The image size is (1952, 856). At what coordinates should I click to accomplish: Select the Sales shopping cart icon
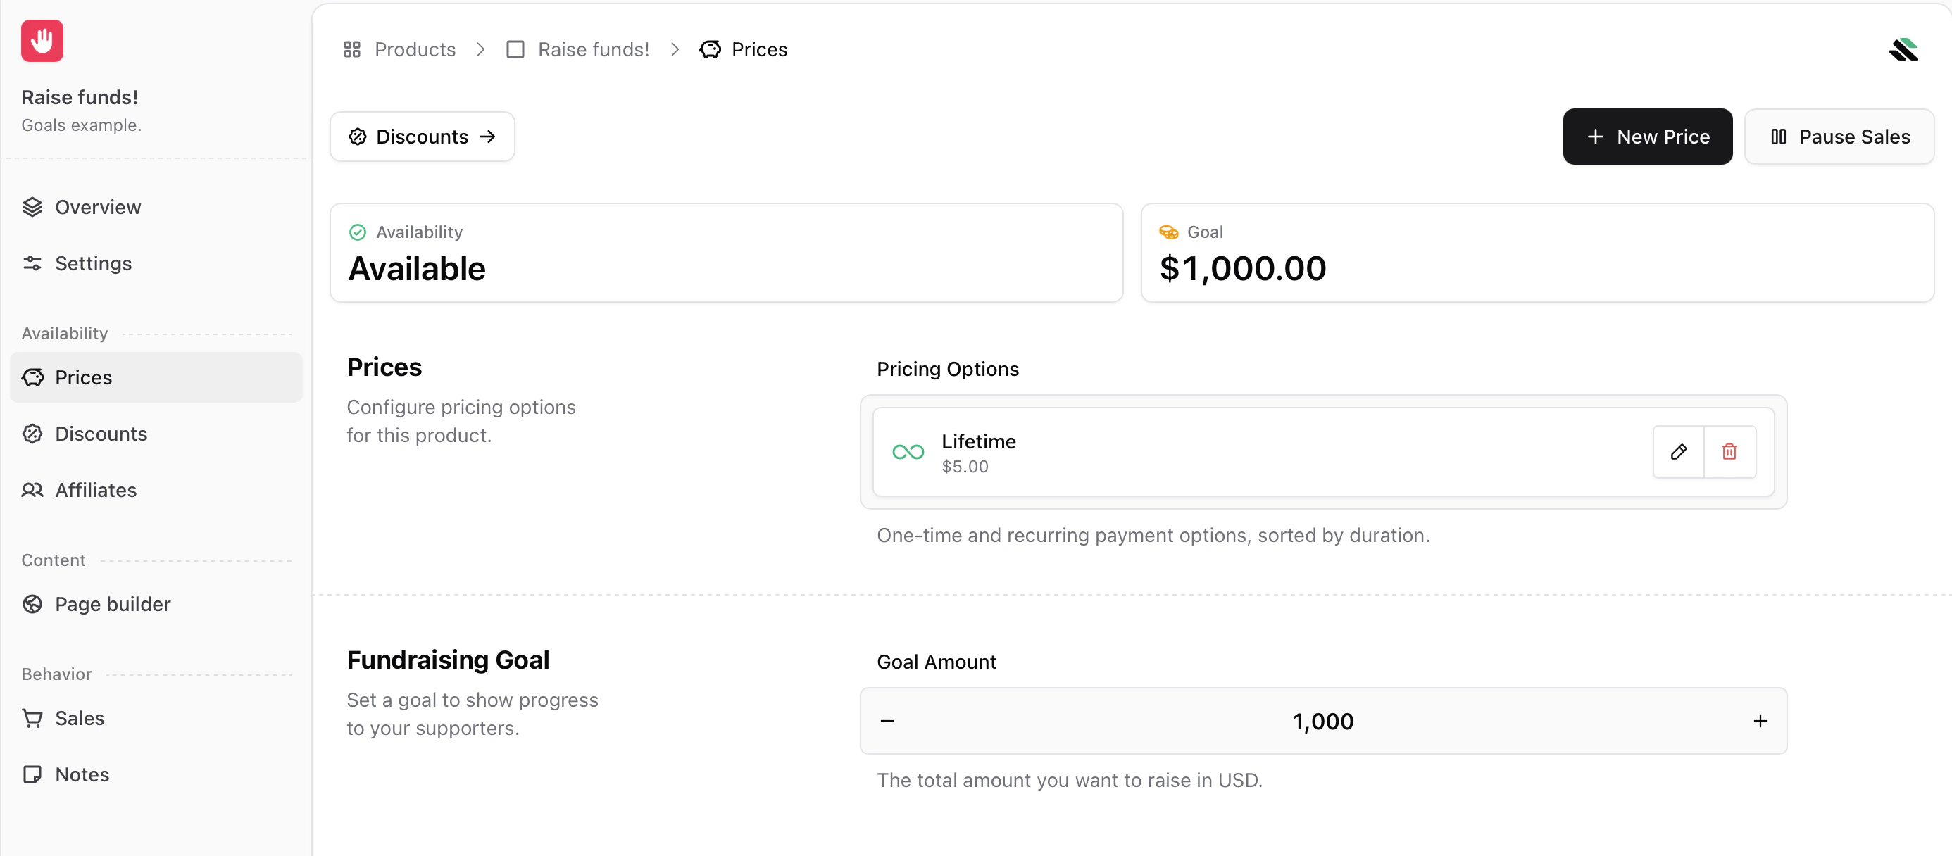tap(32, 717)
